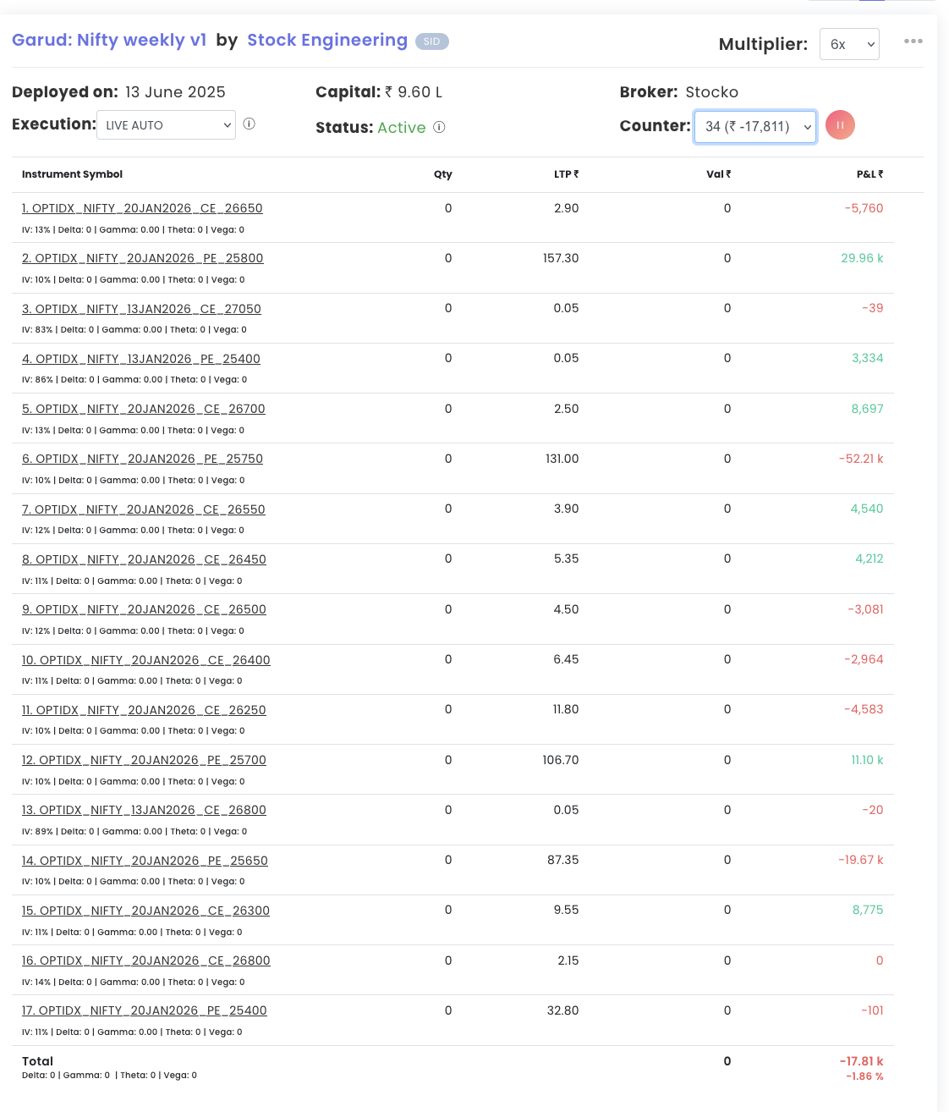Click the P&L column header
The width and height of the screenshot is (949, 1112).
pyautogui.click(x=869, y=174)
